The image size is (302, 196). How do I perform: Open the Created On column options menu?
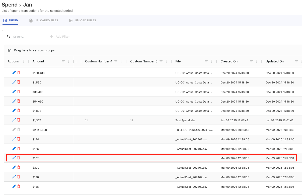pos(257,61)
